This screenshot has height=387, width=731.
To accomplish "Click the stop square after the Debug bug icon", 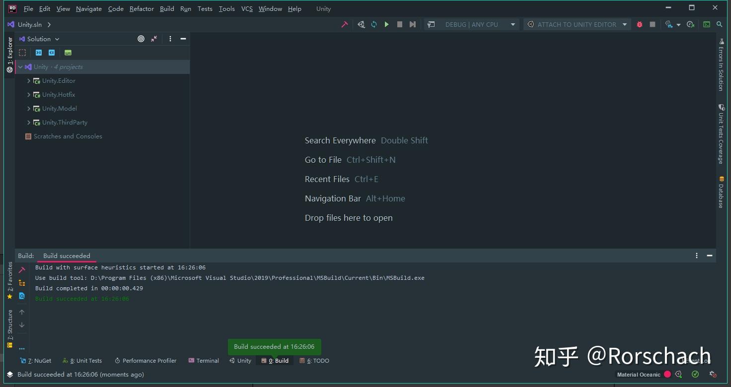I will [653, 24].
